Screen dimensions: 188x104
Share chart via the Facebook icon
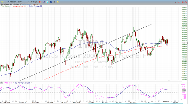pos(51,2)
